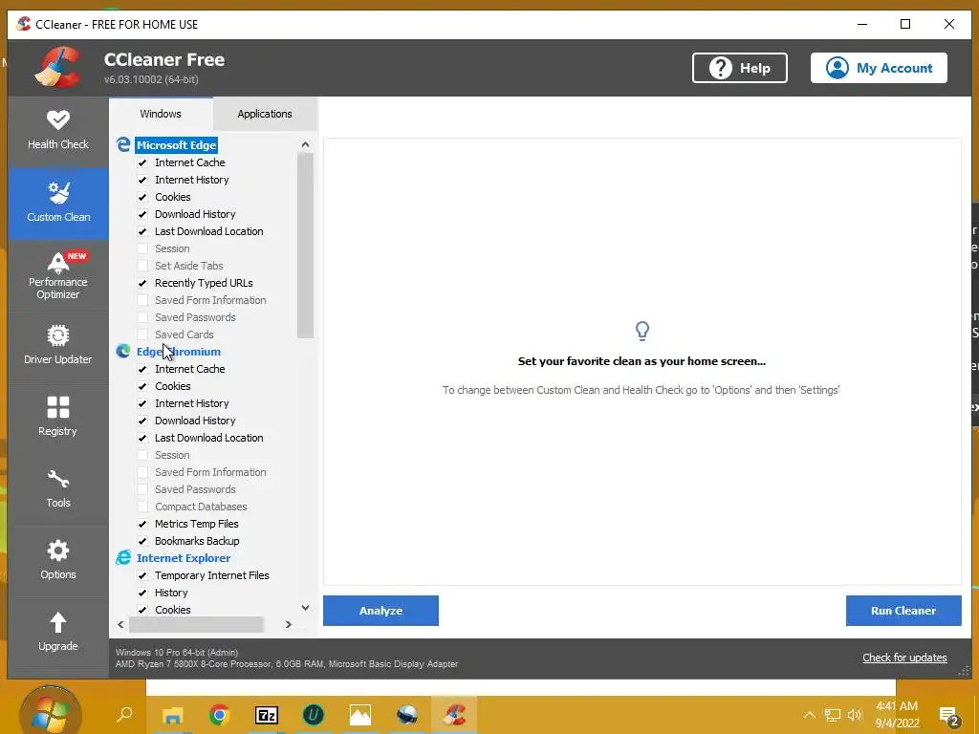The width and height of the screenshot is (979, 734).
Task: Toggle Edge Chromium Last Download Location
Action: click(x=142, y=438)
